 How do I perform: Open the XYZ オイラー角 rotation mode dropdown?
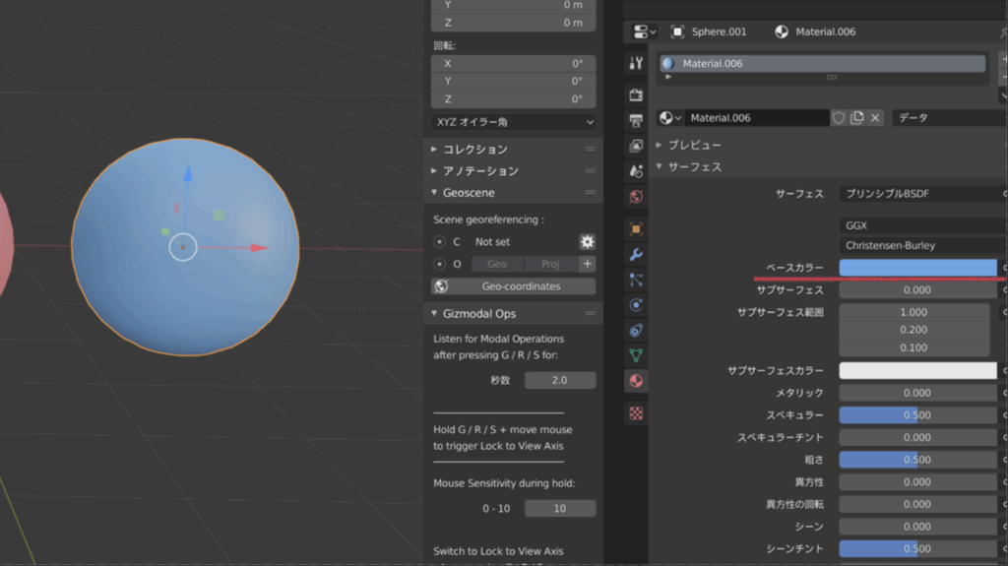coord(514,122)
